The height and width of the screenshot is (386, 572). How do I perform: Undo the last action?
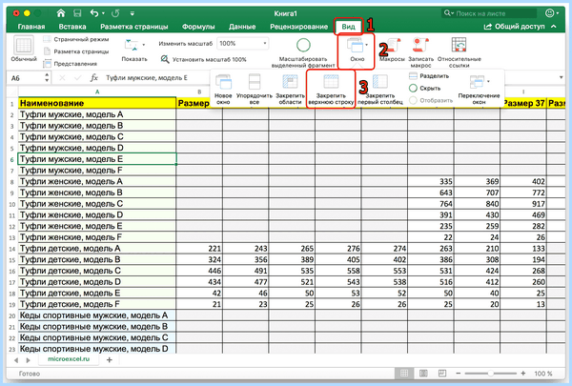pyautogui.click(x=94, y=13)
